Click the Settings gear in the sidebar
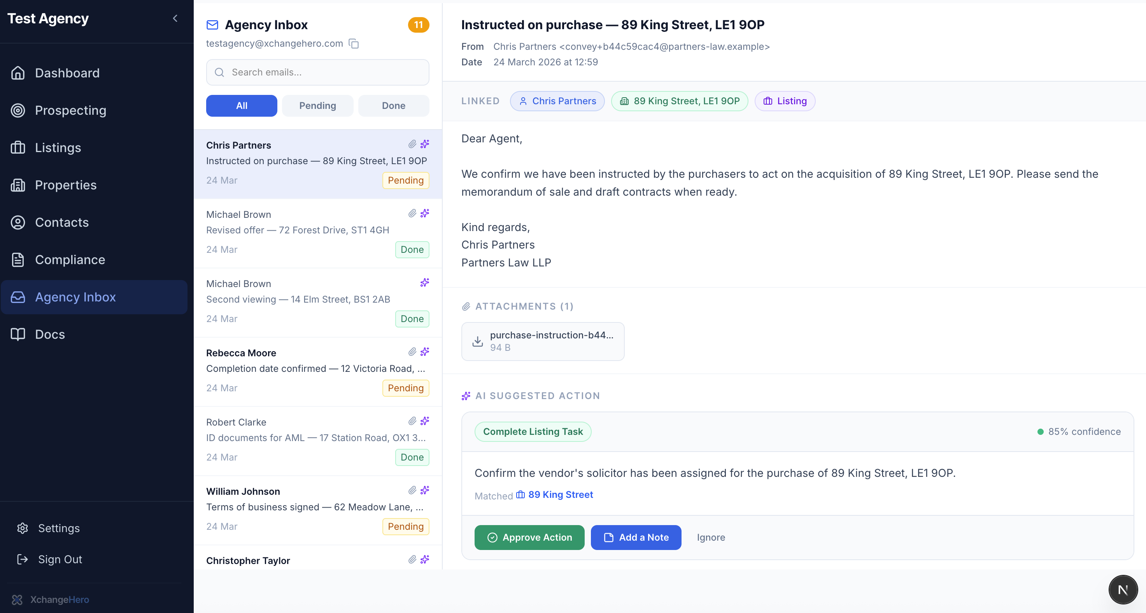Screen dimensions: 1146x613 click(x=23, y=528)
